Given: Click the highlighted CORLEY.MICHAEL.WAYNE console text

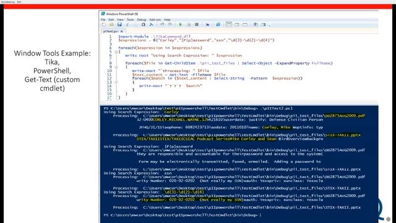Looking at the screenshot, I should (x=180, y=120).
